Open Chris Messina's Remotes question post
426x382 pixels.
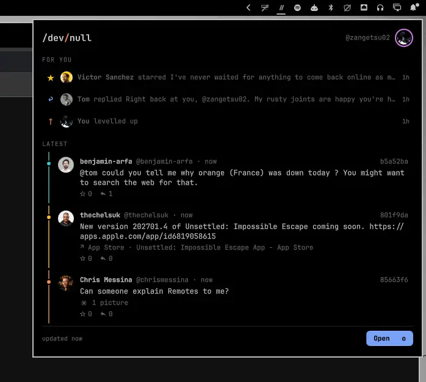[154, 291]
